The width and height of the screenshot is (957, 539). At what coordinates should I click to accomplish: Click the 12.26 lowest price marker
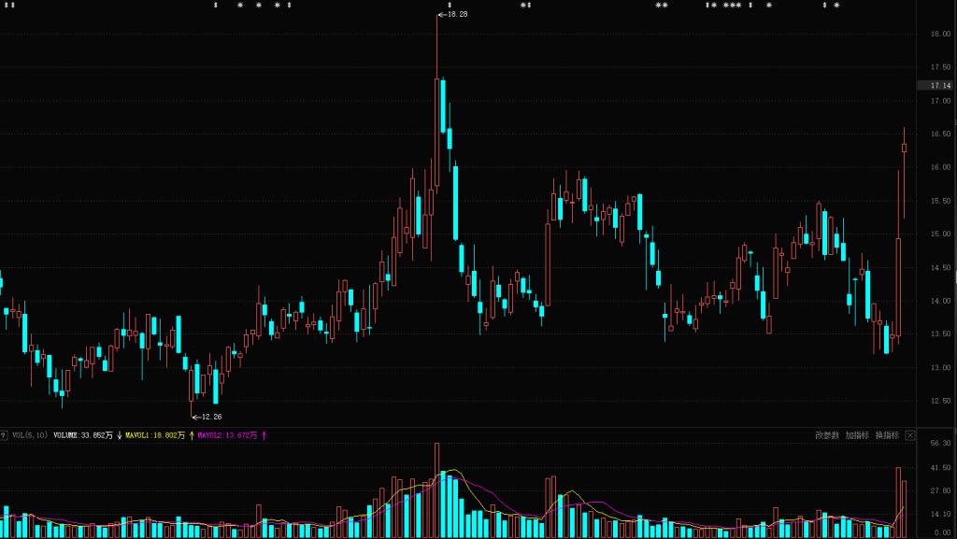pos(210,417)
